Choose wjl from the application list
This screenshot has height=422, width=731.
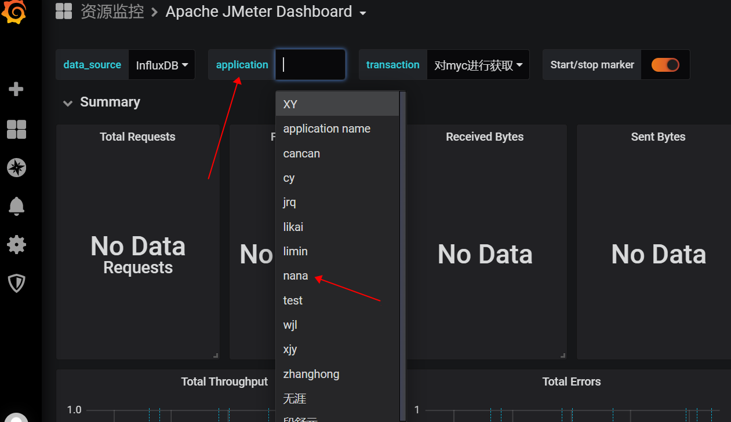[337, 325]
